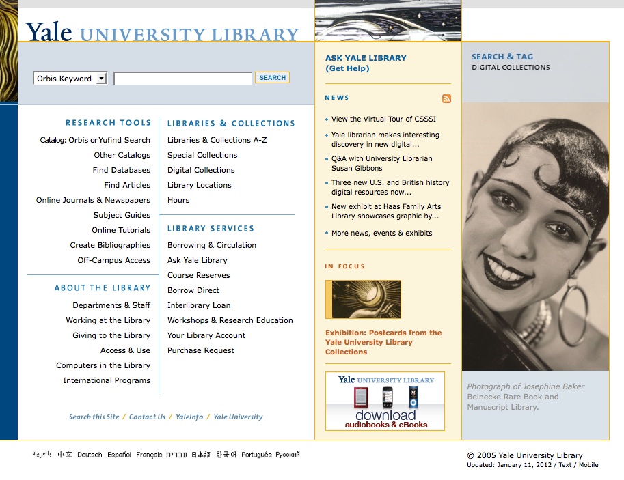The height and width of the screenshot is (480, 624).
Task: Open YaleInfo link
Action: tap(189, 417)
